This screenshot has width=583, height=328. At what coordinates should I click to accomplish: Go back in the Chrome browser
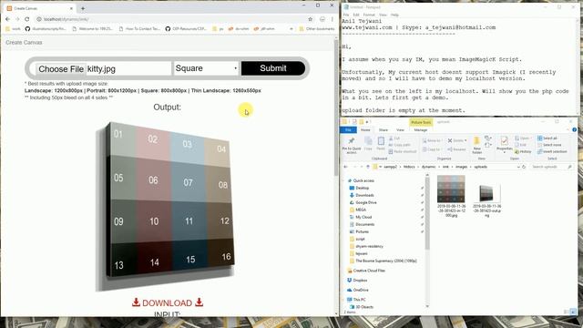(x=8, y=19)
